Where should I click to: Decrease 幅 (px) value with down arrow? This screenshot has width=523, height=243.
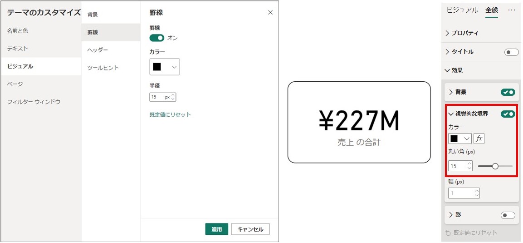tap(477, 195)
